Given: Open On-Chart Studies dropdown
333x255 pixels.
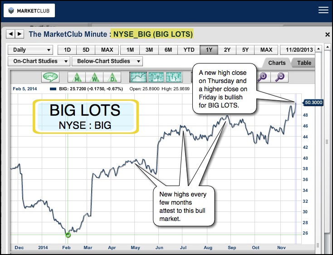Looking at the screenshot, I should pyautogui.click(x=39, y=61).
